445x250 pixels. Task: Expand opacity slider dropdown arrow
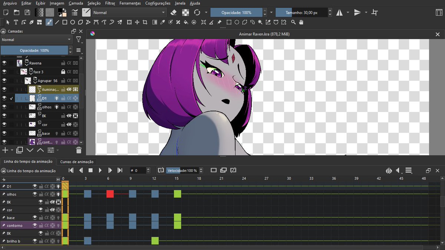pos(271,12)
